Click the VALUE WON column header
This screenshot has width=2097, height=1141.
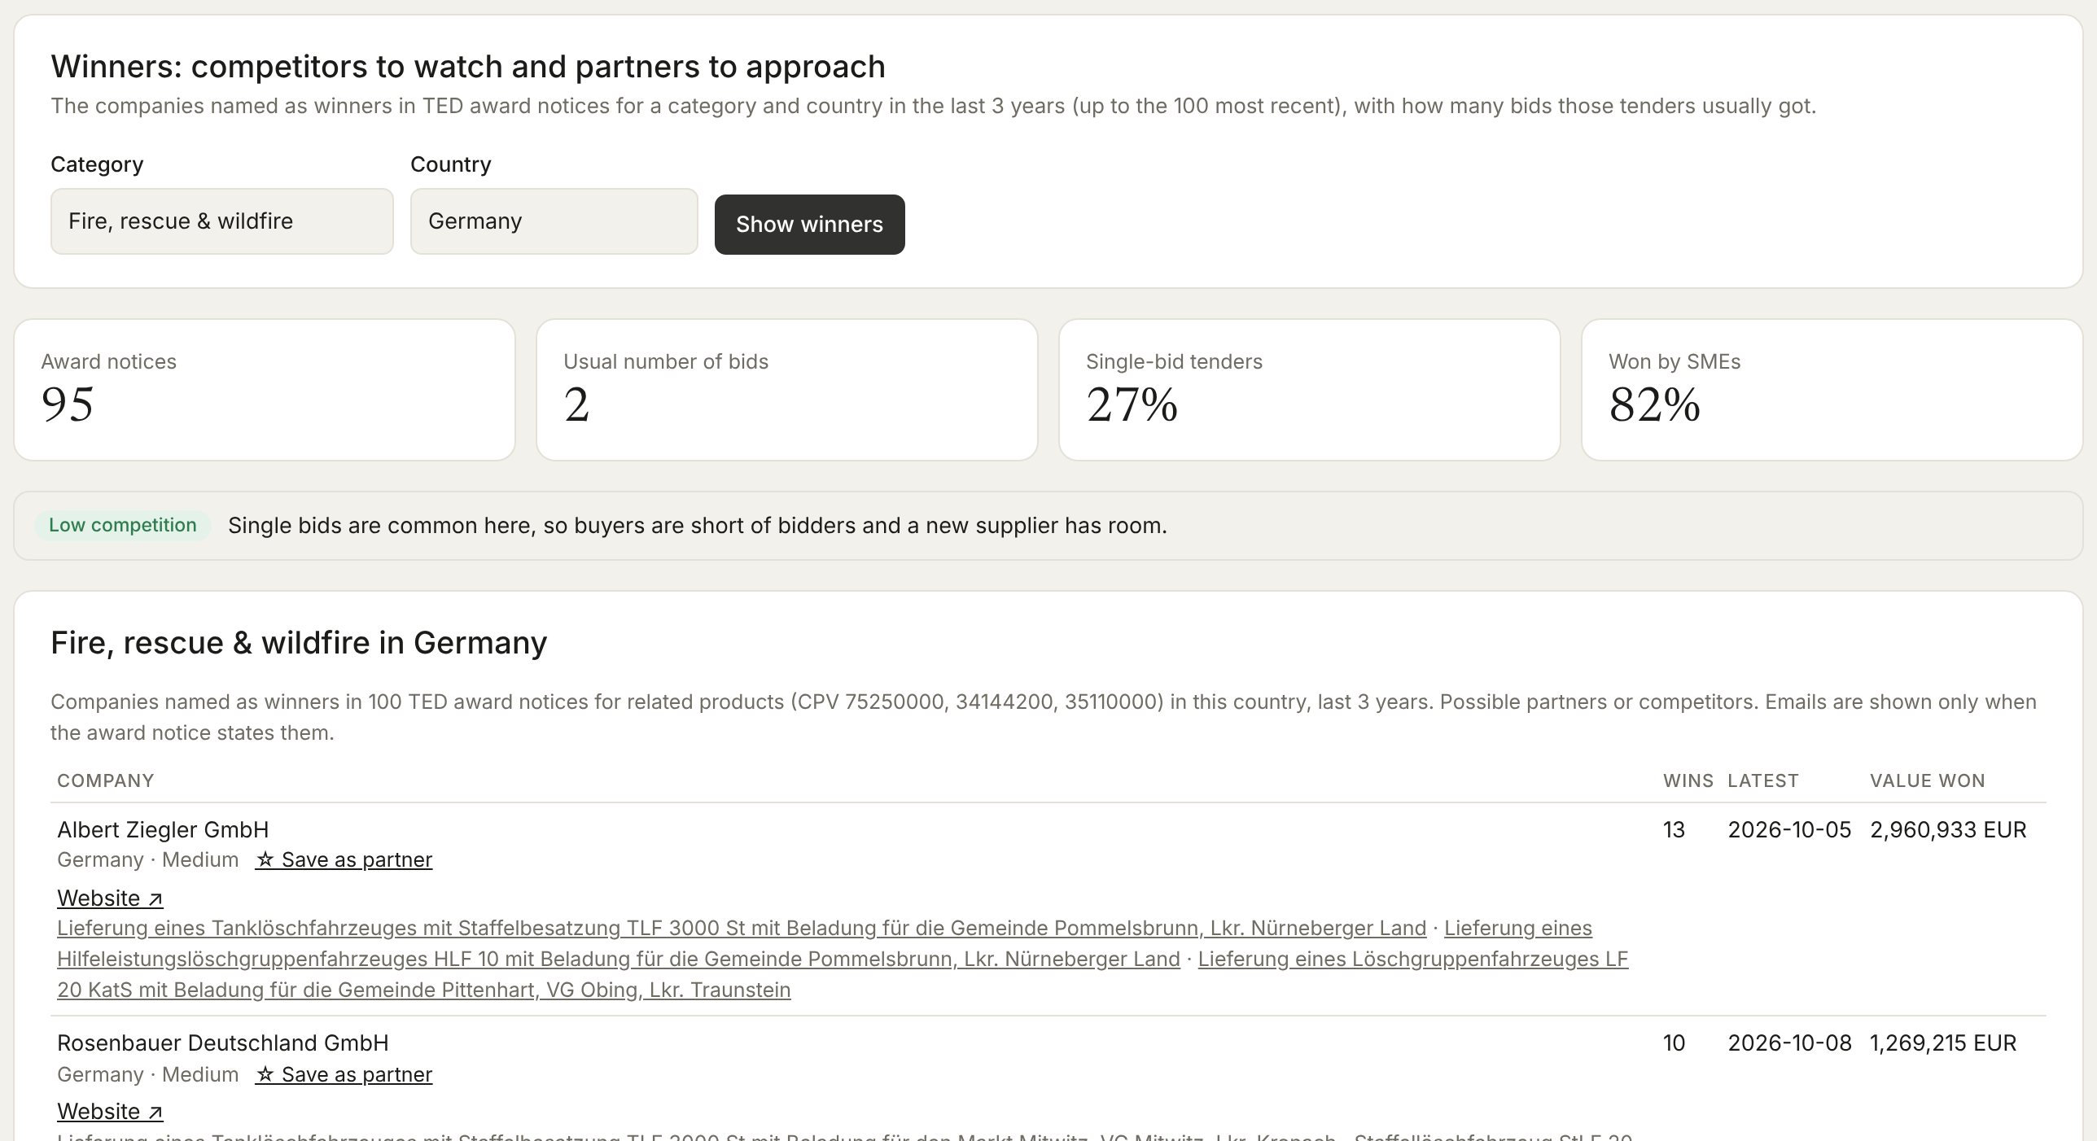coord(1928,781)
